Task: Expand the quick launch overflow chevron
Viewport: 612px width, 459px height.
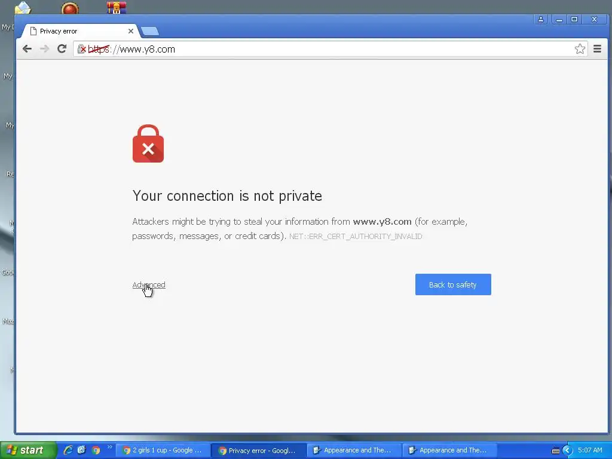Action: pos(110,447)
